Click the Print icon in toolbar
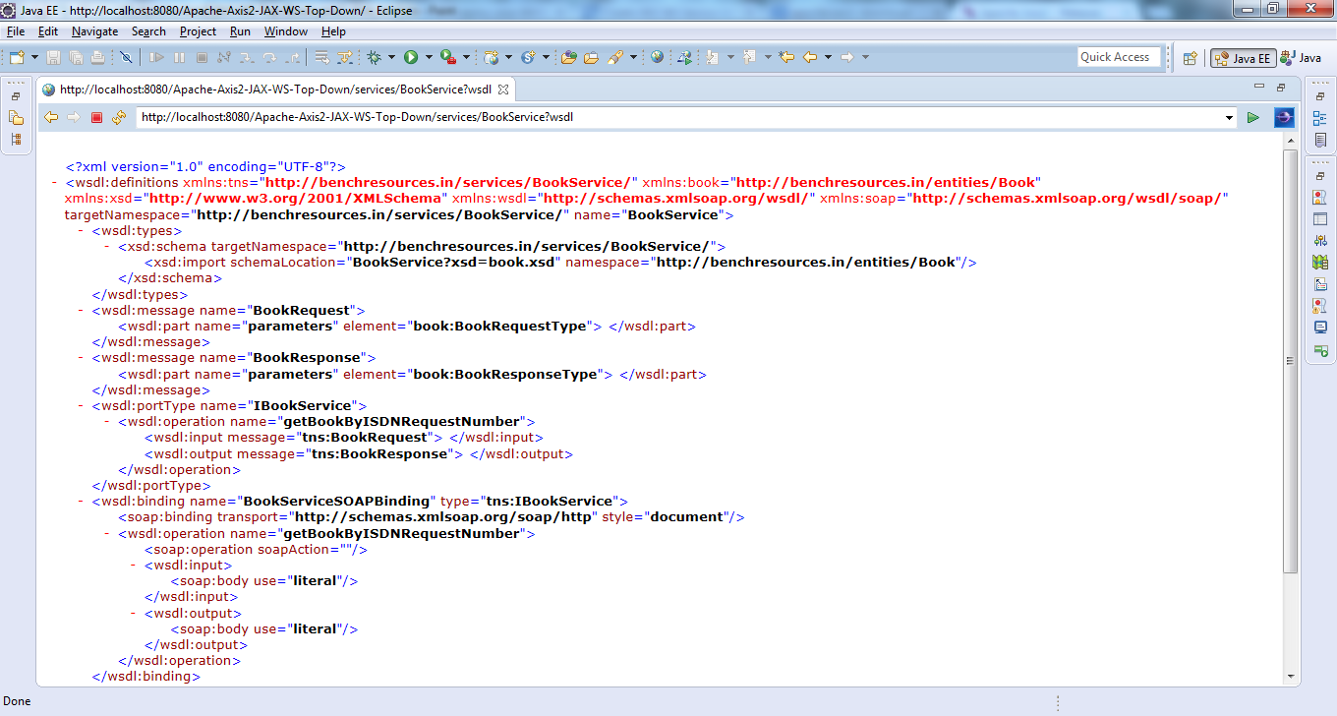The image size is (1337, 716). [97, 57]
